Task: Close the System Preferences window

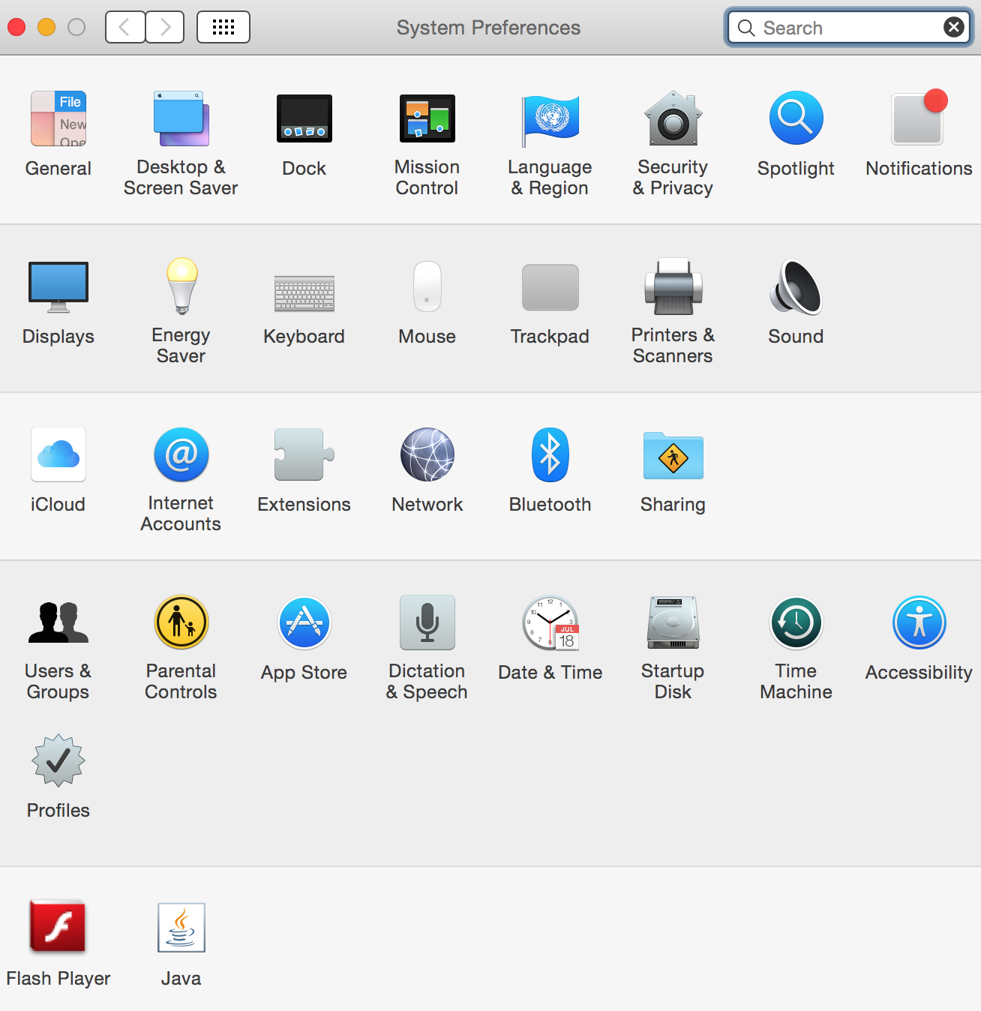Action: pos(16,28)
